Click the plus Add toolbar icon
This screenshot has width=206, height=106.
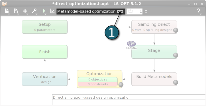coord(25,11)
